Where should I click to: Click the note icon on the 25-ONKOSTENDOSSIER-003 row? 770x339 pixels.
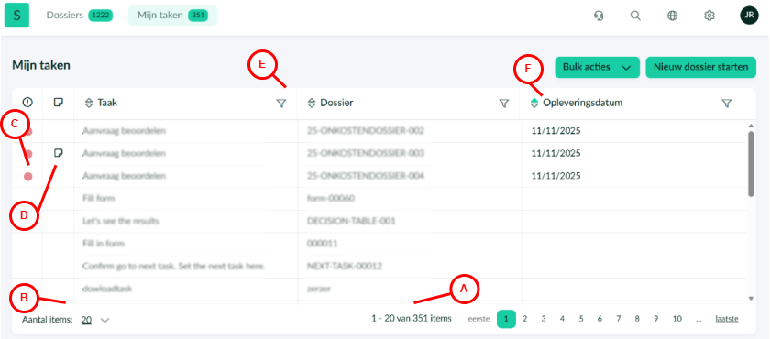58,153
